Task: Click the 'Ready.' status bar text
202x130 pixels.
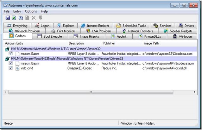Action: pyautogui.click(x=8, y=123)
